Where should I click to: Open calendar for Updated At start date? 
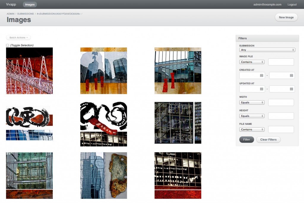tap(261, 89)
